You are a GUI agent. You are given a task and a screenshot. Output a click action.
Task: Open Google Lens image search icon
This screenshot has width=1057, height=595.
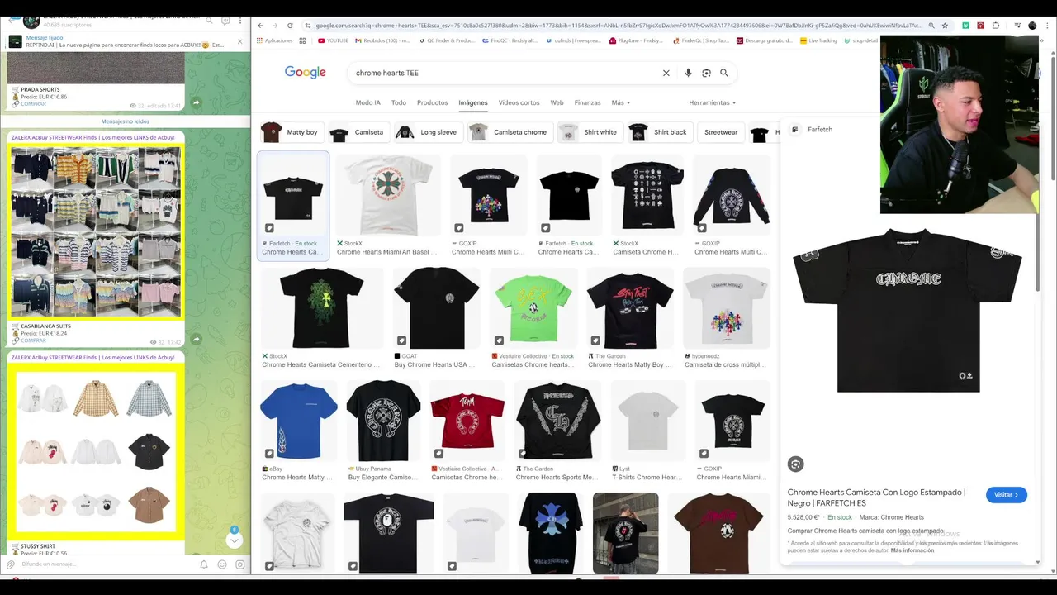706,73
